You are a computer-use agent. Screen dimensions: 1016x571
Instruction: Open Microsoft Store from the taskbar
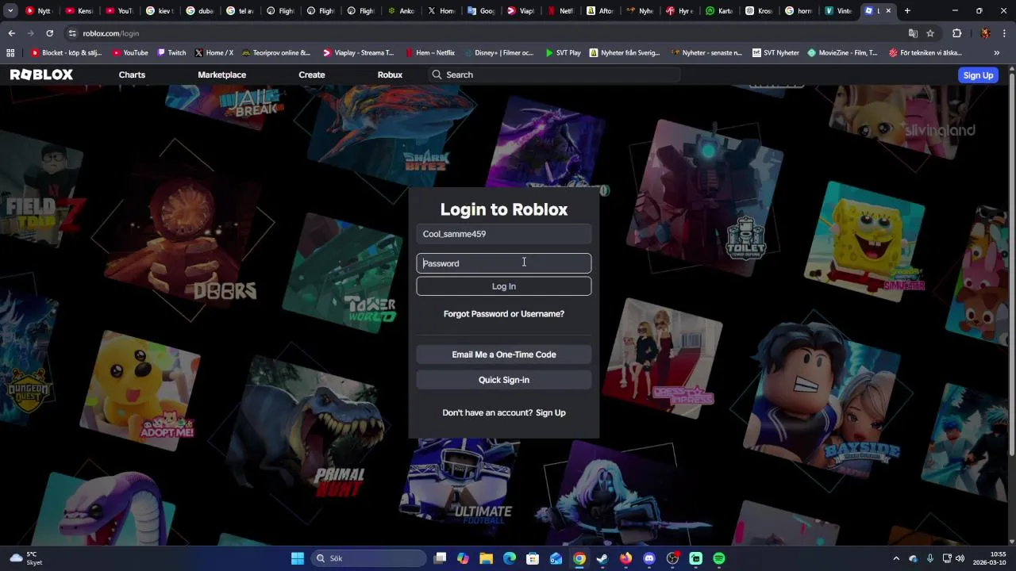pyautogui.click(x=533, y=558)
